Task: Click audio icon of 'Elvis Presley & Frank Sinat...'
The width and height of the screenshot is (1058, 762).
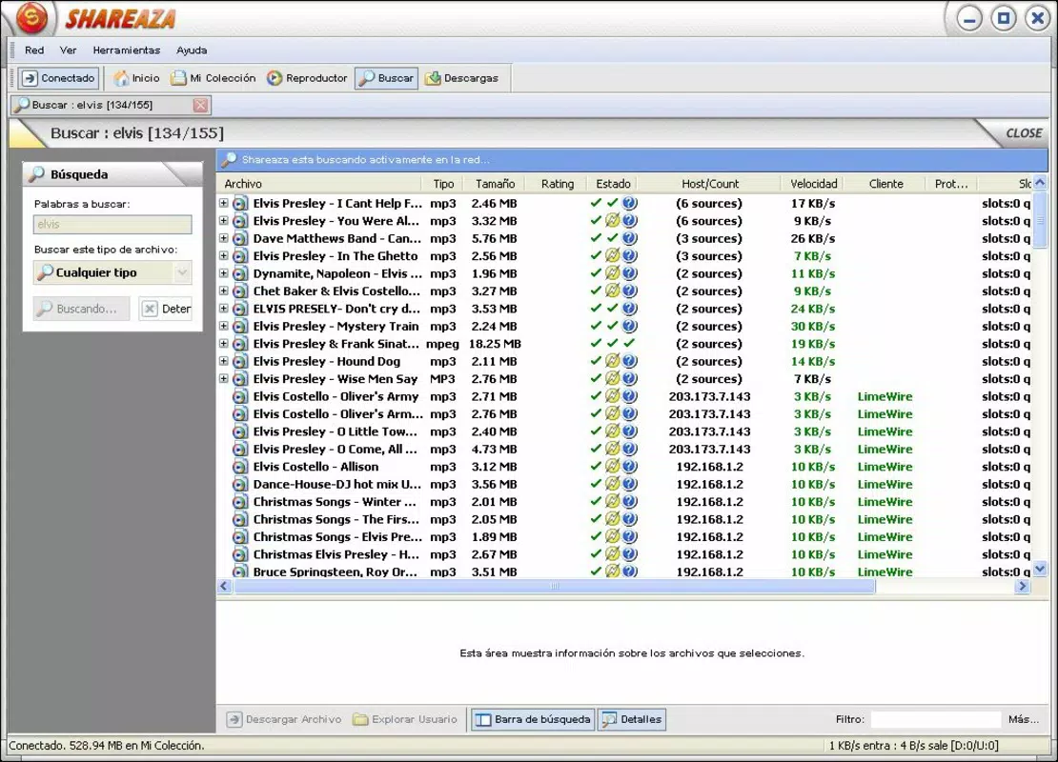Action: 239,344
